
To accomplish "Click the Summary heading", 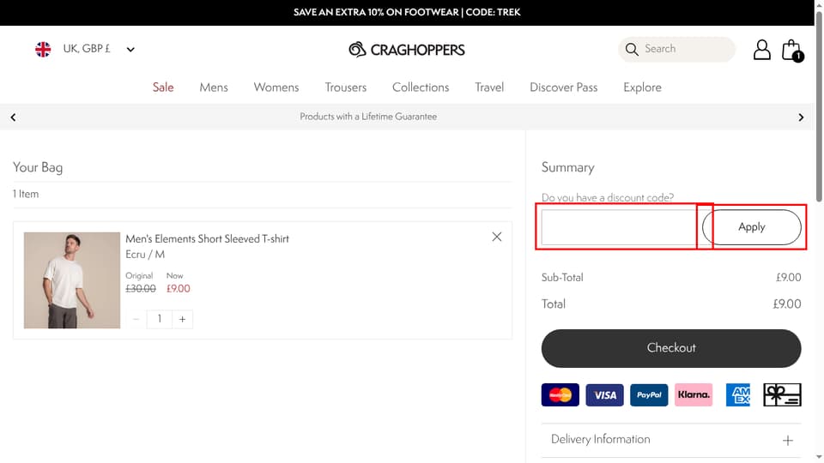I will pyautogui.click(x=568, y=167).
